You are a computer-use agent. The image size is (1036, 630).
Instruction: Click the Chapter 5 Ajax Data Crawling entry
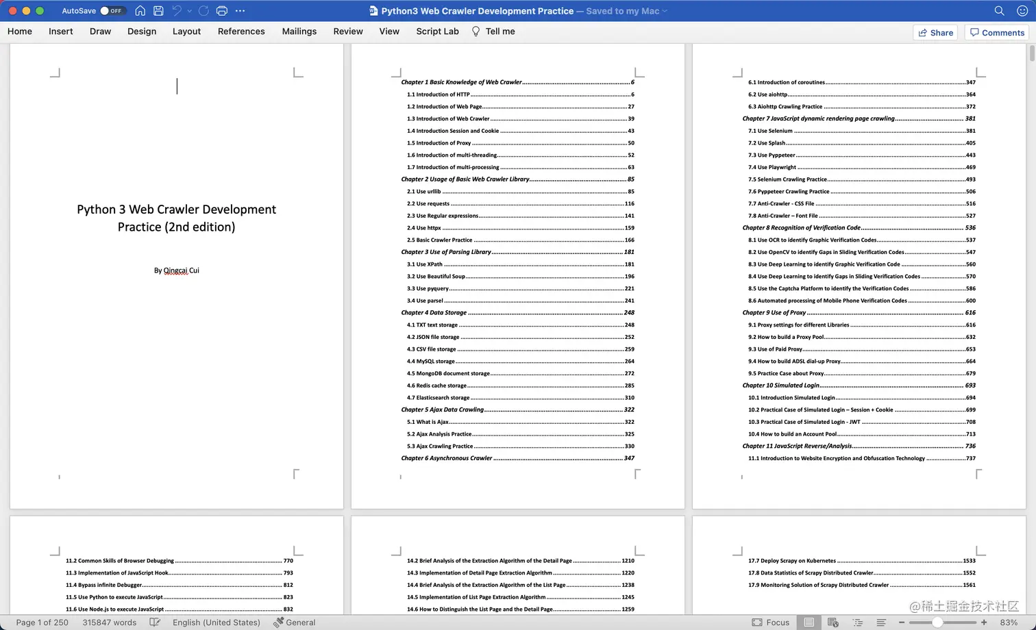tap(517, 410)
